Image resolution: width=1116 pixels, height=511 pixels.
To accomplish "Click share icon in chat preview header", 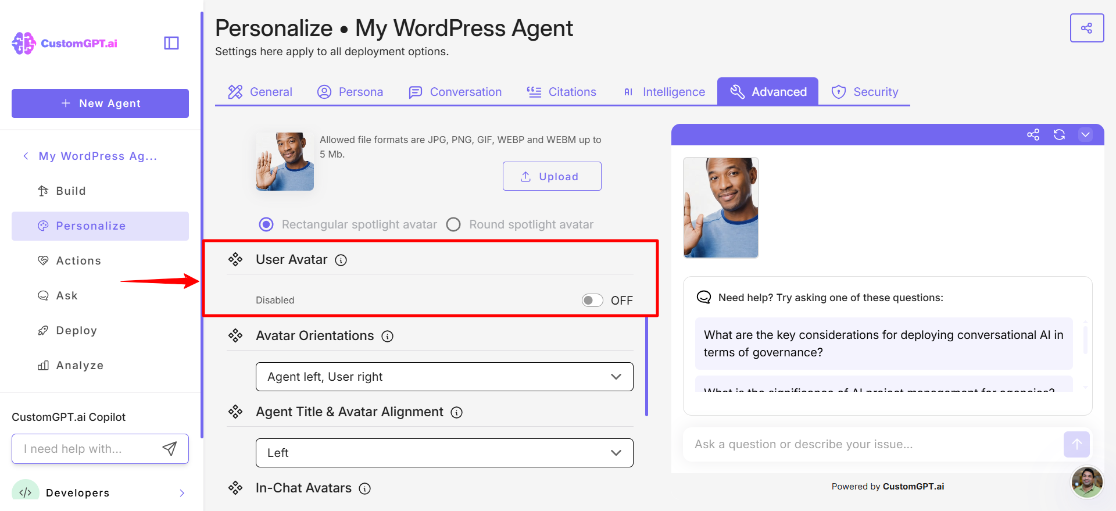I will click(1033, 135).
